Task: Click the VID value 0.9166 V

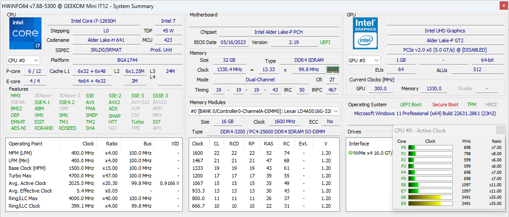Action: point(170,183)
